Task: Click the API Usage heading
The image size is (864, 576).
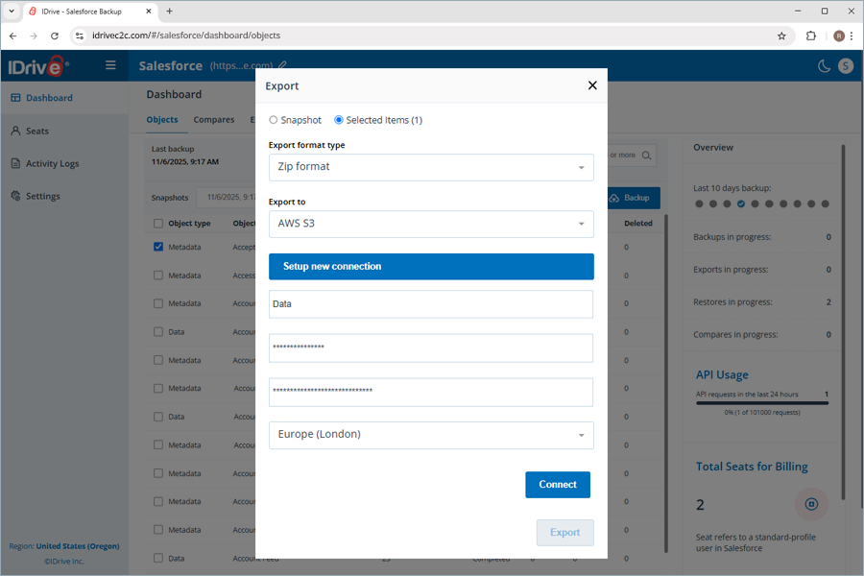Action: 722,374
